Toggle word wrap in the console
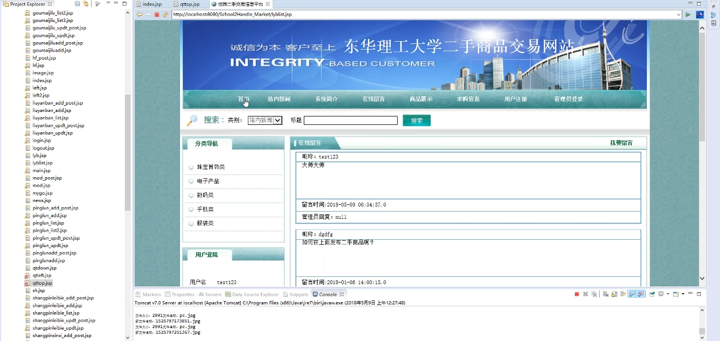720x341 pixels. (623, 294)
